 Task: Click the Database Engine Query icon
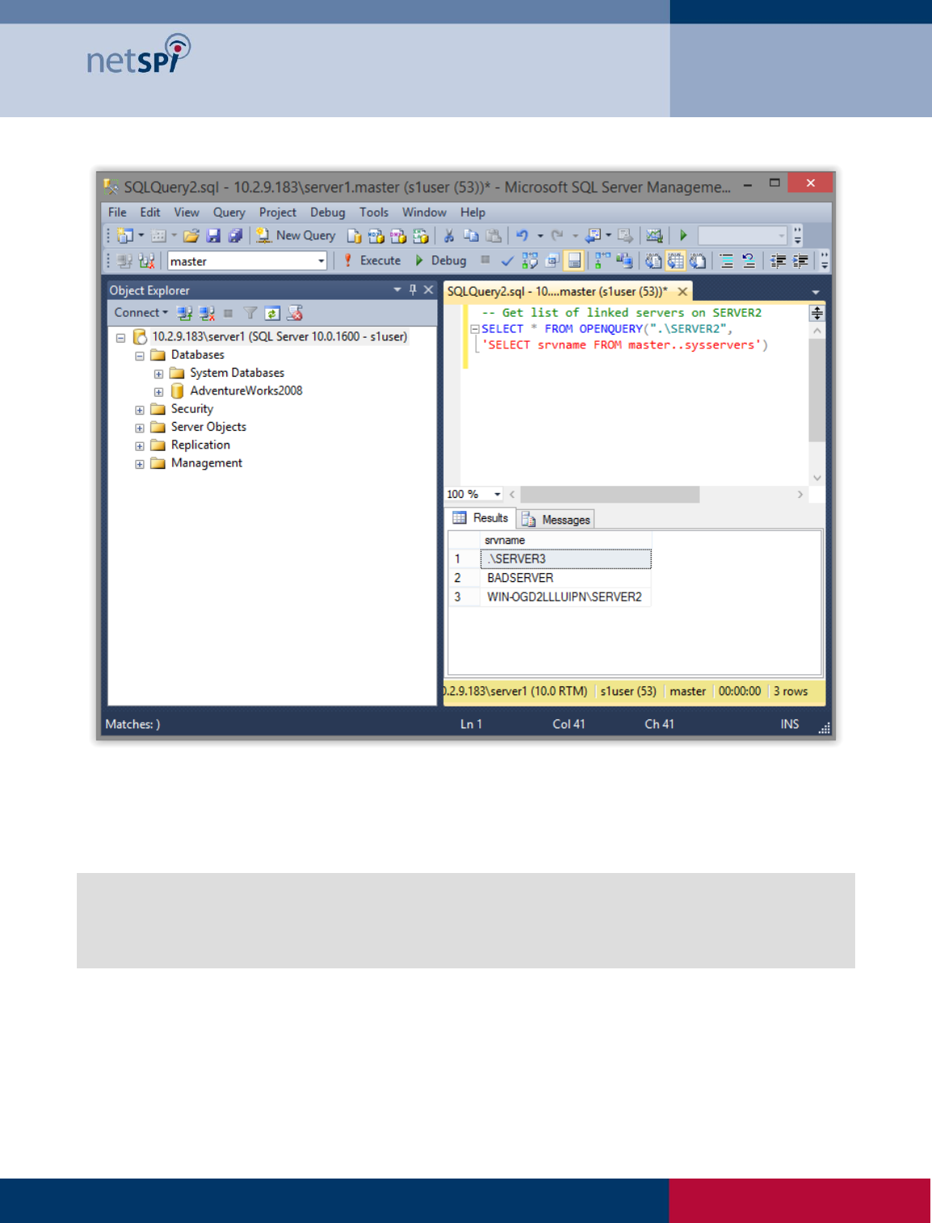[354, 236]
